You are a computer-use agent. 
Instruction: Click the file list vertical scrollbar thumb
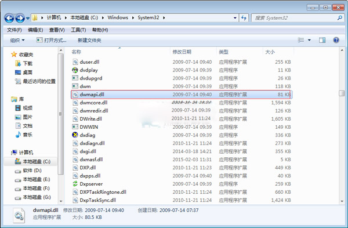342,93
